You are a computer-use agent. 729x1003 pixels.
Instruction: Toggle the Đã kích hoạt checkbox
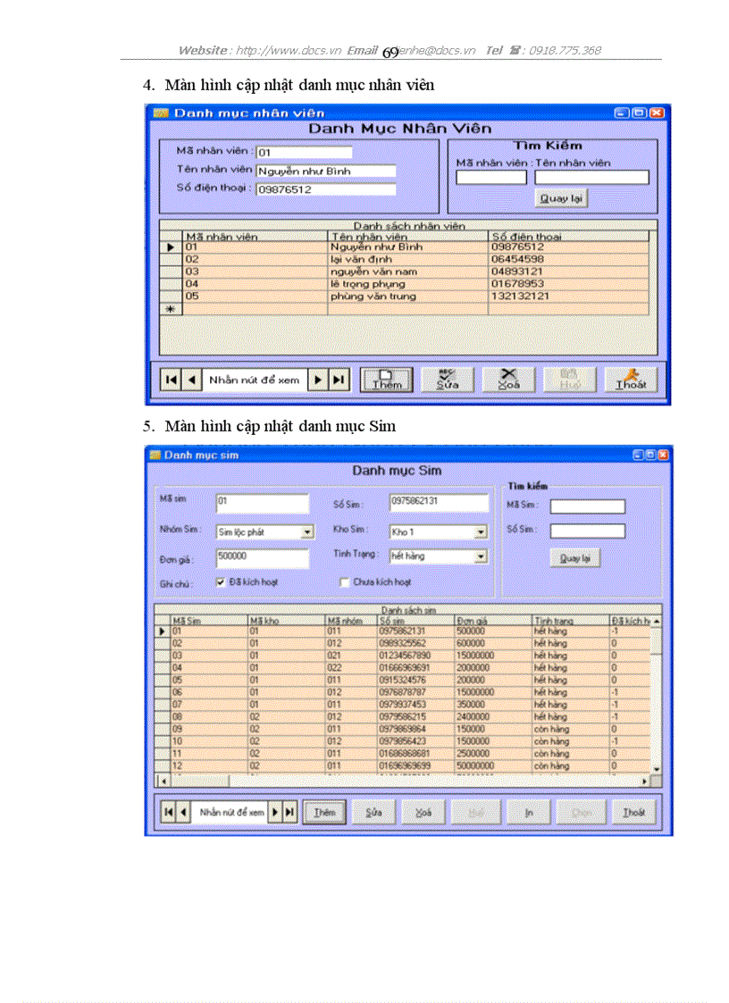pyautogui.click(x=220, y=581)
